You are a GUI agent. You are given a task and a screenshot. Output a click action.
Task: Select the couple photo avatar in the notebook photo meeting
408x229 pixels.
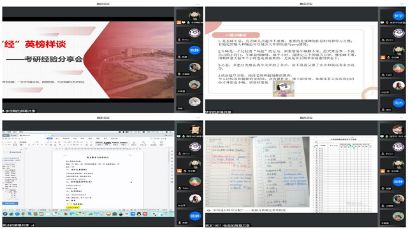tap(398, 199)
